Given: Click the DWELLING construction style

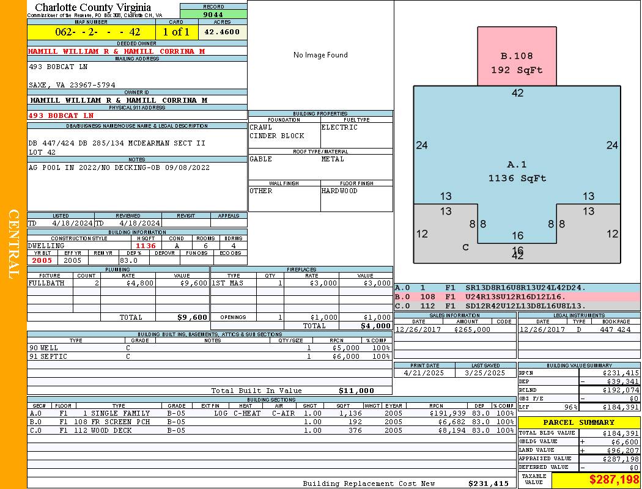Looking at the screenshot, I should [x=46, y=246].
